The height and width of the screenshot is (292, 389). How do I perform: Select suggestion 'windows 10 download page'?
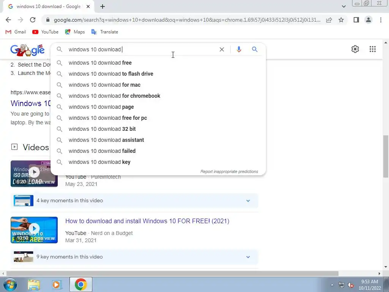point(158,107)
